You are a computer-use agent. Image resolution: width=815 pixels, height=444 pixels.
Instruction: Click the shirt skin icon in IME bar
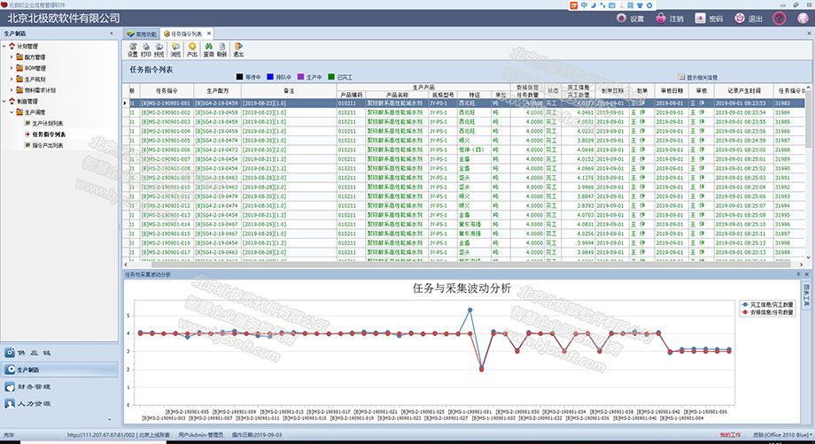pyautogui.click(x=640, y=5)
